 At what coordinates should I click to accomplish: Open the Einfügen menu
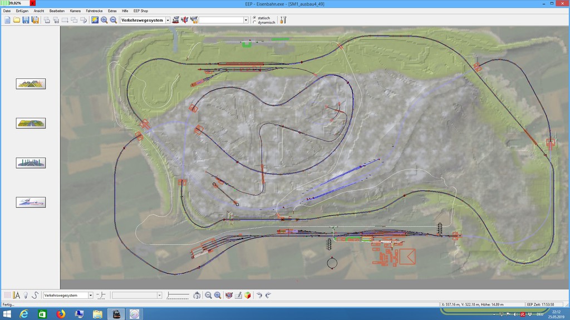pyautogui.click(x=22, y=11)
